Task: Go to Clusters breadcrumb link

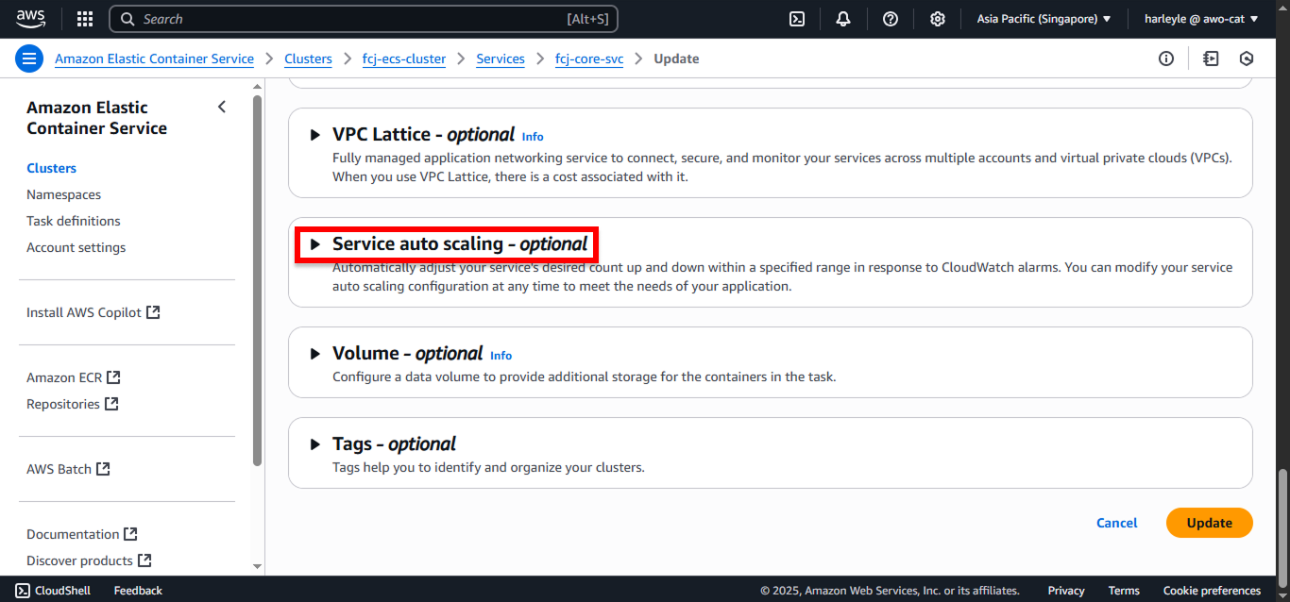Action: [x=308, y=59]
